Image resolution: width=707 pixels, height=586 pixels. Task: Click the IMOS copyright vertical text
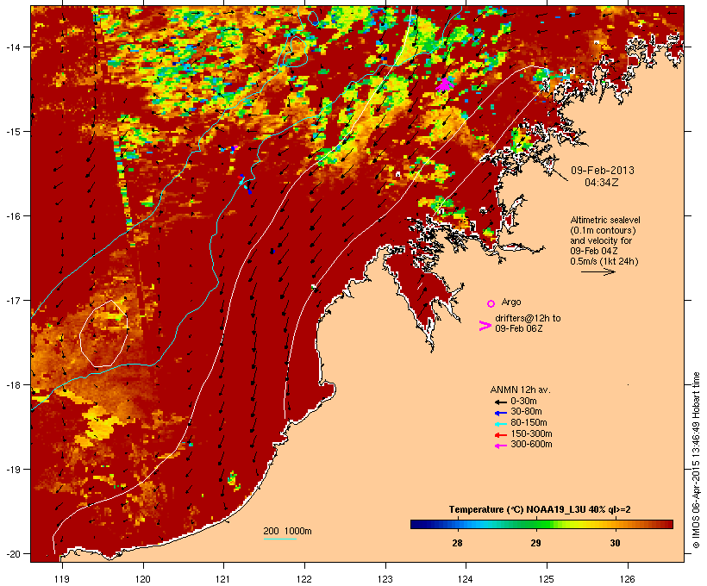pos(696,460)
